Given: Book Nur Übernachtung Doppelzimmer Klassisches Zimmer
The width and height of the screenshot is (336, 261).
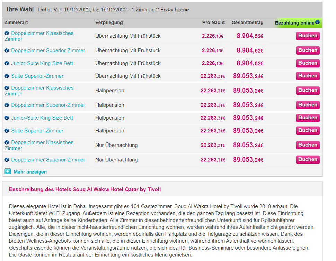Looking at the screenshot, I should tap(308, 145).
